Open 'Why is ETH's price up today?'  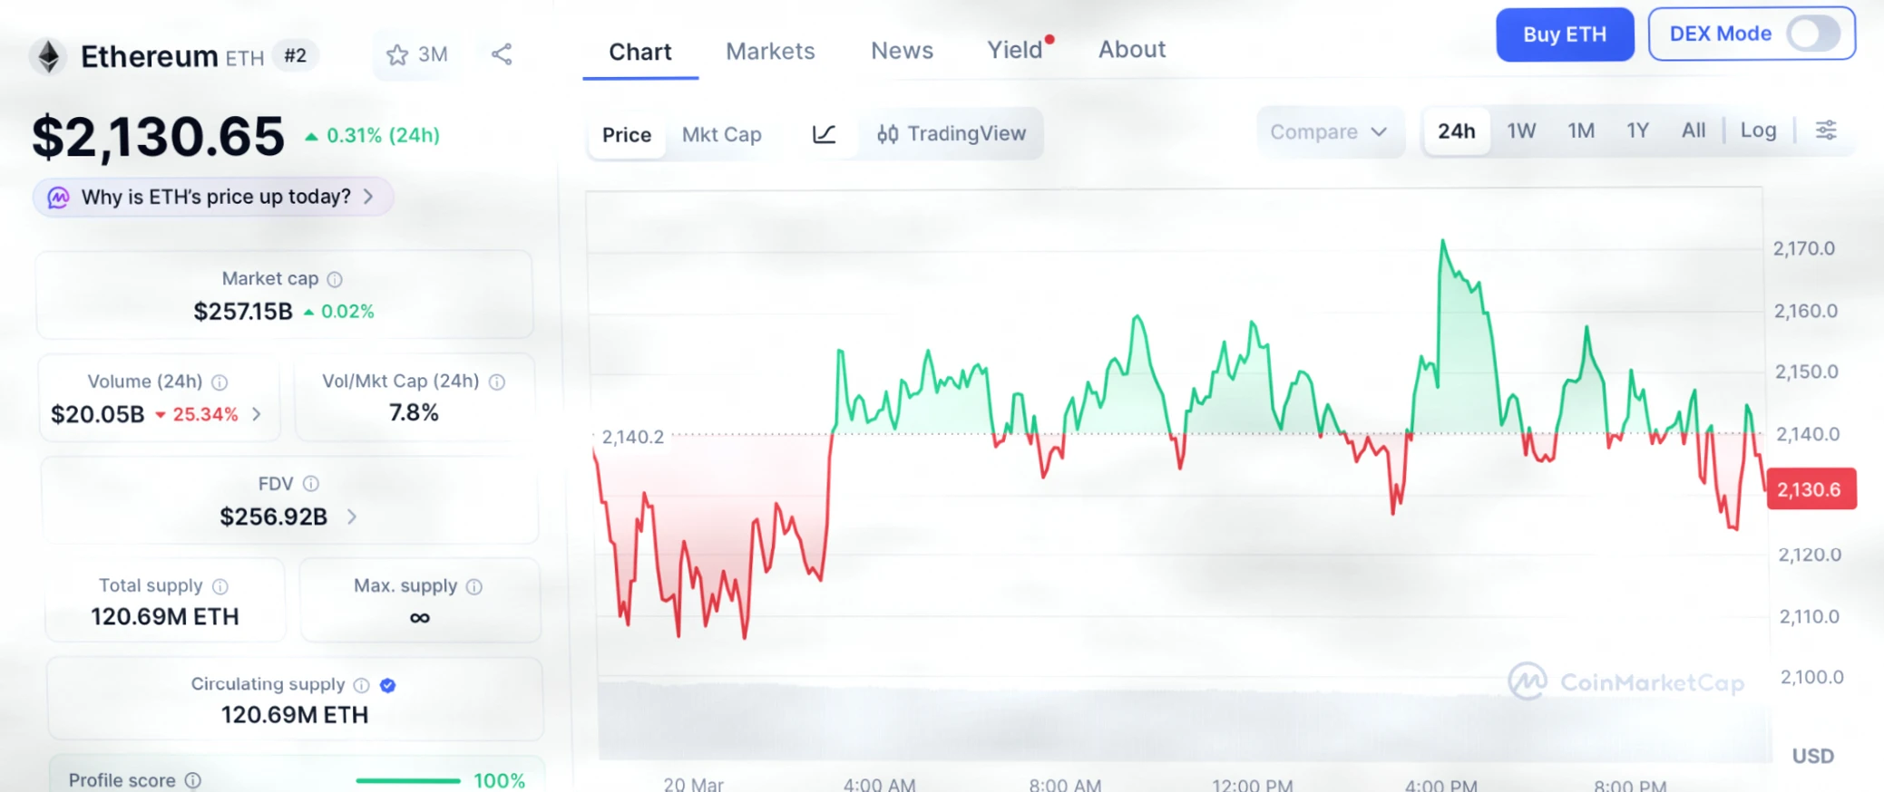(x=213, y=198)
